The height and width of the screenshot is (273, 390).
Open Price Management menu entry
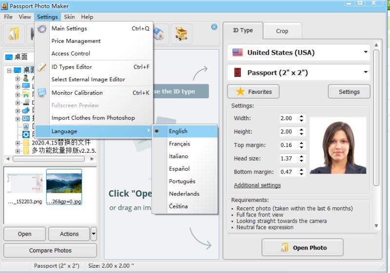point(94,41)
